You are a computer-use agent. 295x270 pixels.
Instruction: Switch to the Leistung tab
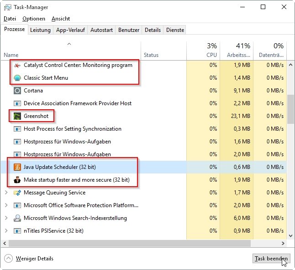pyautogui.click(x=40, y=30)
